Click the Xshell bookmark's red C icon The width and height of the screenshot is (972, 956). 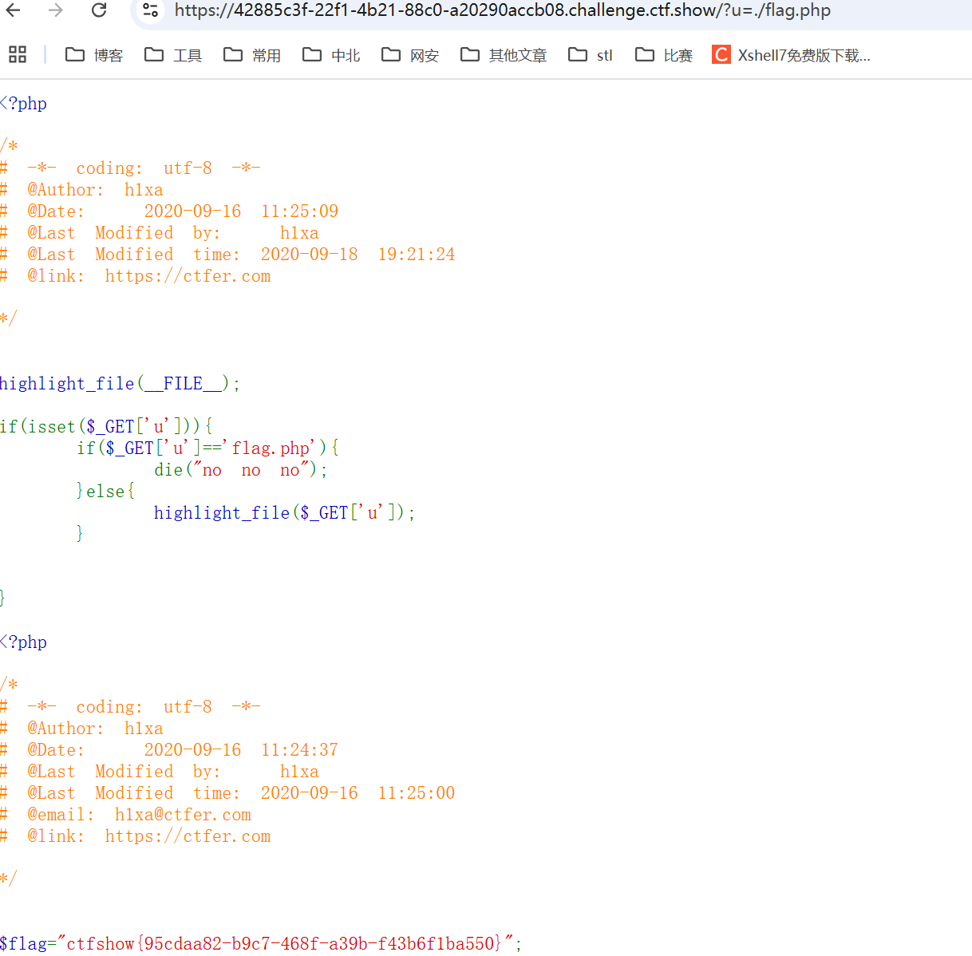[x=721, y=54]
